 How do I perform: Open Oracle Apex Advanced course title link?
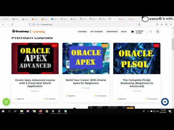point(35,83)
